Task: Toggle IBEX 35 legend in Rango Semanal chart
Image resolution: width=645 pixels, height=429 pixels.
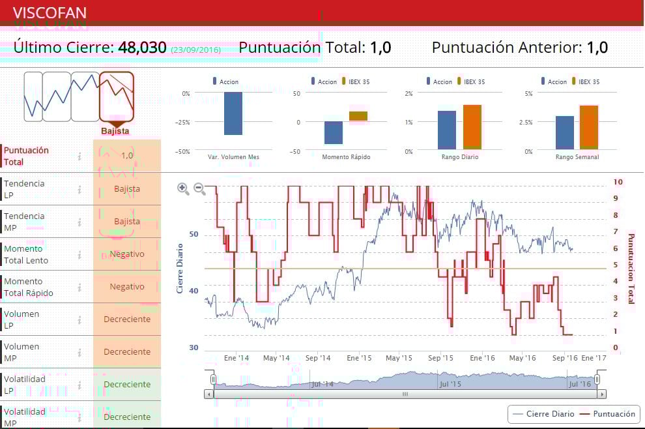Action: (586, 81)
